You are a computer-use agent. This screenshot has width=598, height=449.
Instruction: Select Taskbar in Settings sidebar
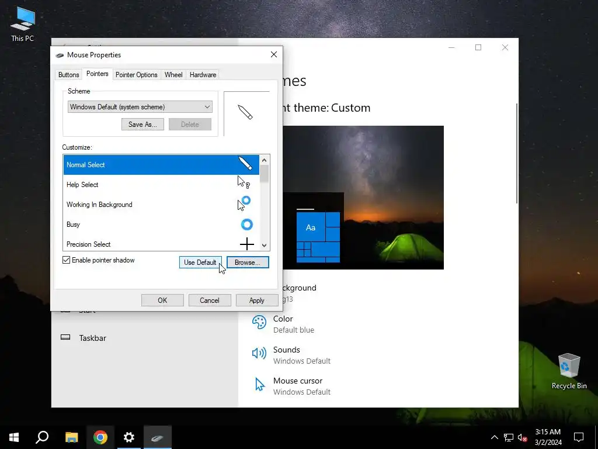(x=93, y=338)
